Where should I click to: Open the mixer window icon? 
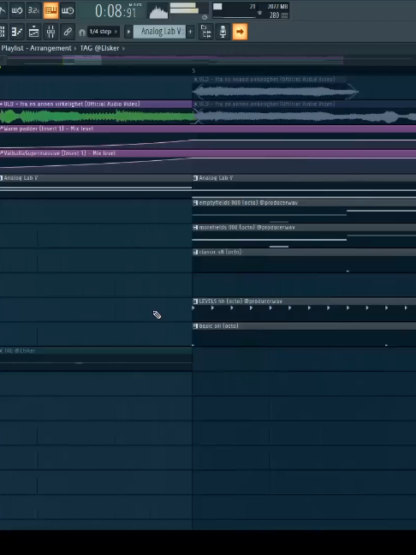click(x=51, y=32)
